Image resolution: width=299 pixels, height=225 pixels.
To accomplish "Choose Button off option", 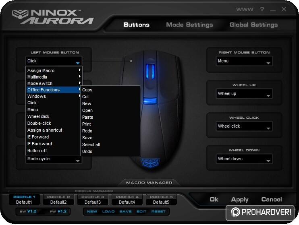I will [54, 151].
